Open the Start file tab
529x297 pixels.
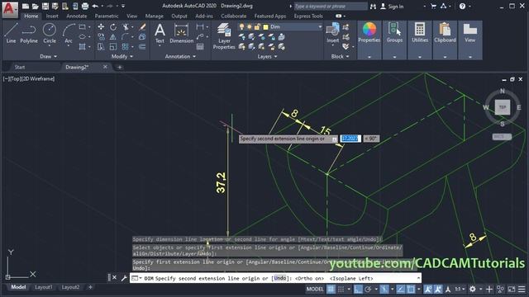(x=20, y=68)
